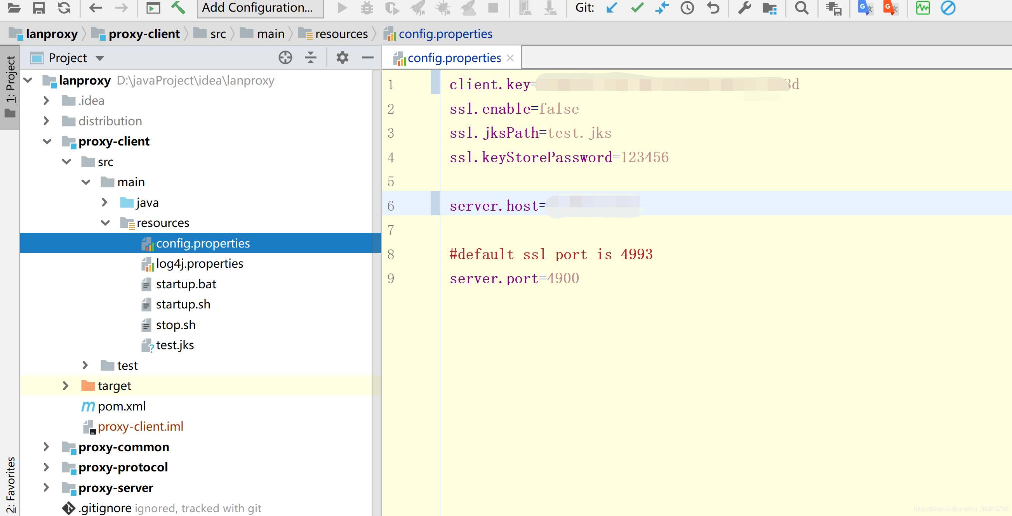Expand the proxy-common module

[46, 447]
